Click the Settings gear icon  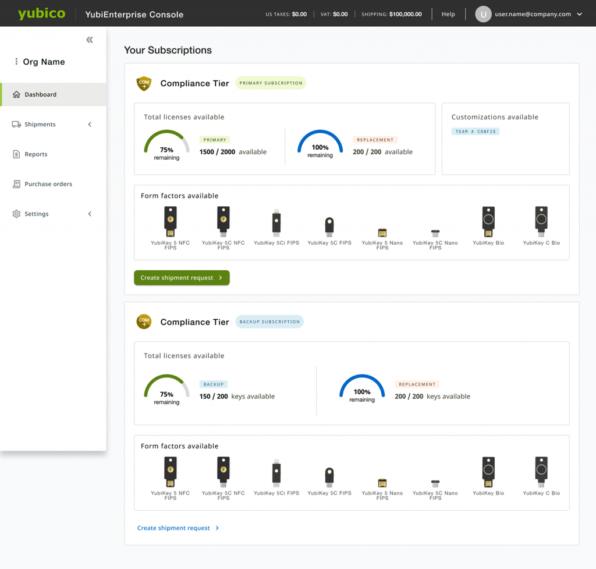[x=16, y=214]
